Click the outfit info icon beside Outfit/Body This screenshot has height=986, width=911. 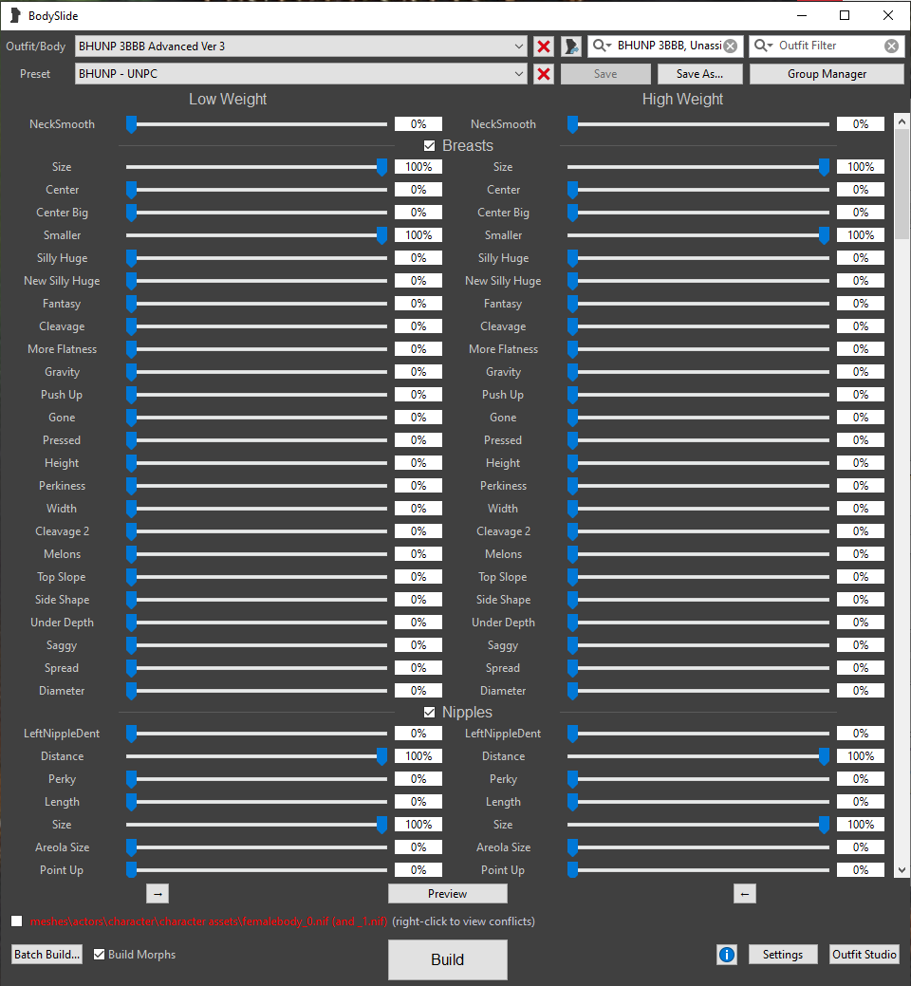point(571,47)
